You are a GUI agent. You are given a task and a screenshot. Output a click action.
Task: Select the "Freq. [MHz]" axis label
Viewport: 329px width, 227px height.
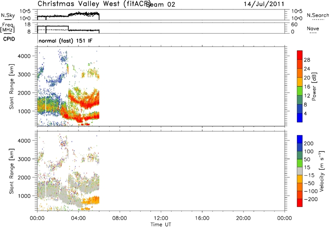7,27
